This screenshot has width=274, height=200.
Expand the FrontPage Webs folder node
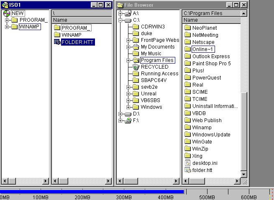tap(128, 40)
